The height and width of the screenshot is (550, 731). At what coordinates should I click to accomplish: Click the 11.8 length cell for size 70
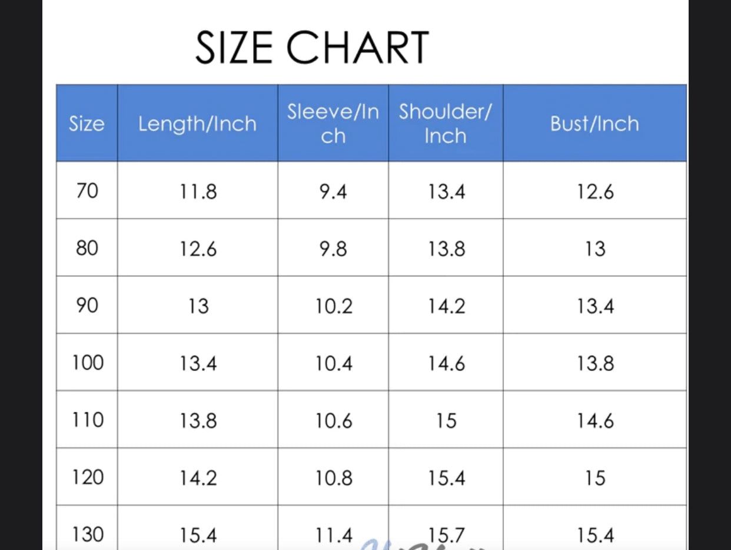198,191
